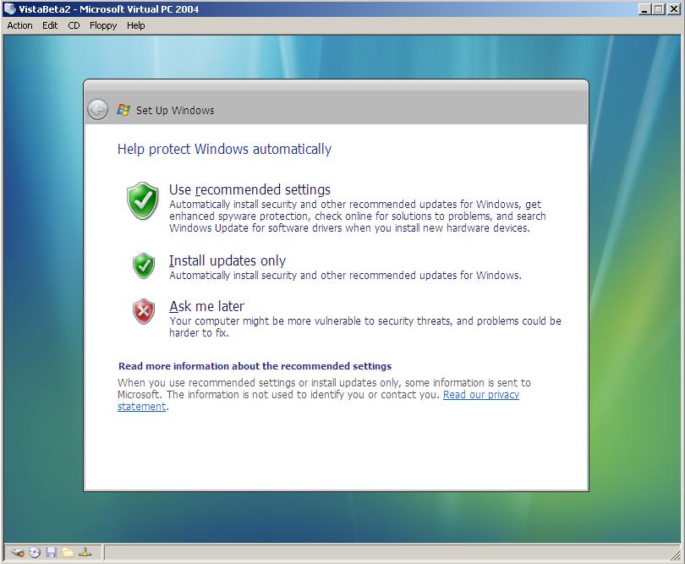Click the network adapter icon in the status bar
The height and width of the screenshot is (564, 685).
tap(85, 553)
